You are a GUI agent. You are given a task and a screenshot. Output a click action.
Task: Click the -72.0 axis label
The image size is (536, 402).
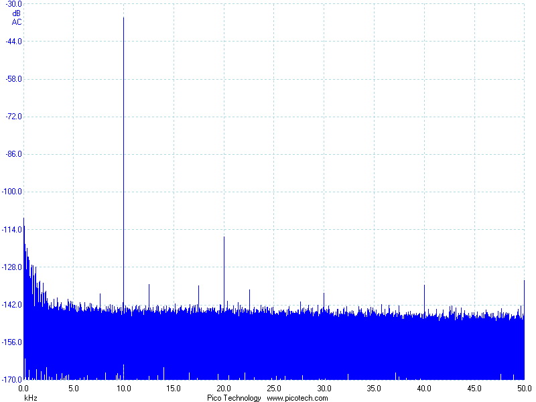click(13, 117)
